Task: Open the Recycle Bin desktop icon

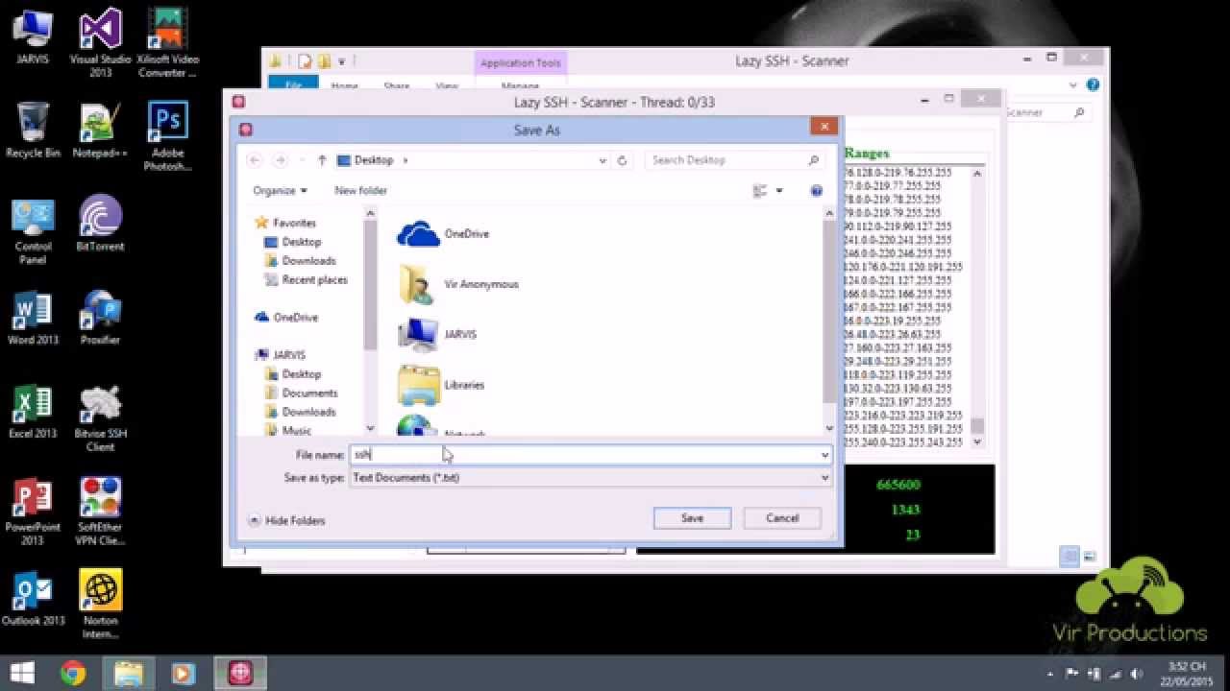Action: (x=33, y=131)
